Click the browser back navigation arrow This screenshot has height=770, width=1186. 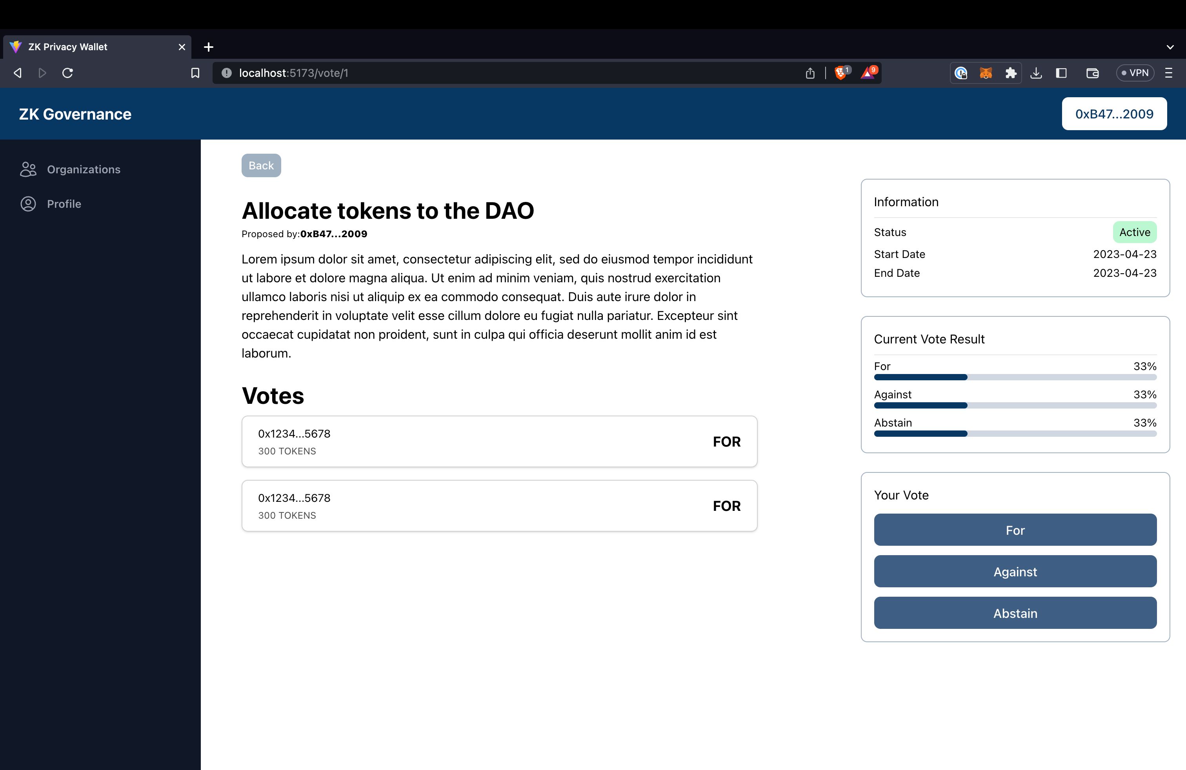coord(17,73)
